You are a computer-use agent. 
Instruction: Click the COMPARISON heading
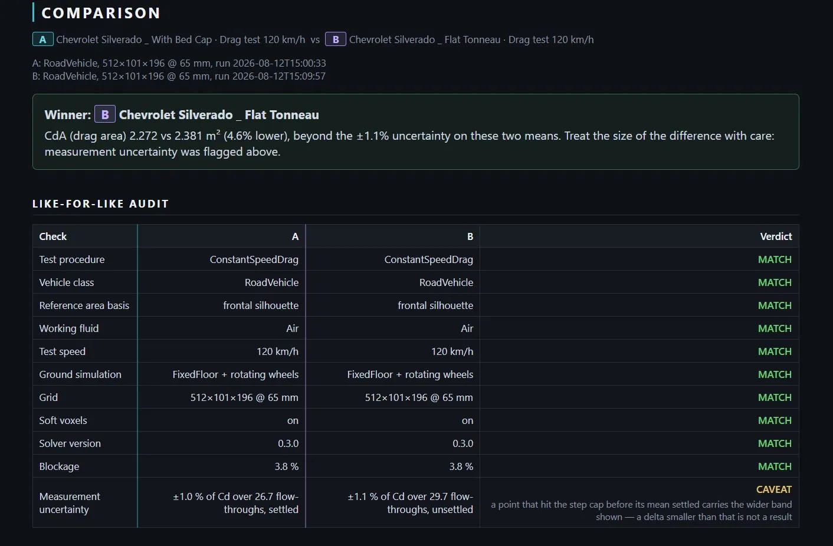[x=101, y=13]
